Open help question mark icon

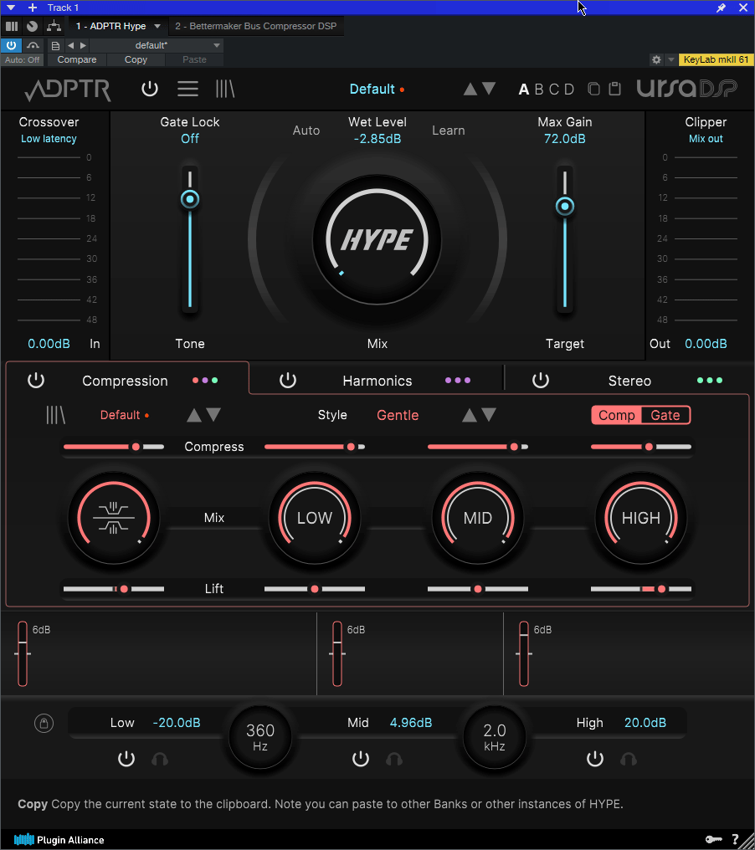point(736,840)
